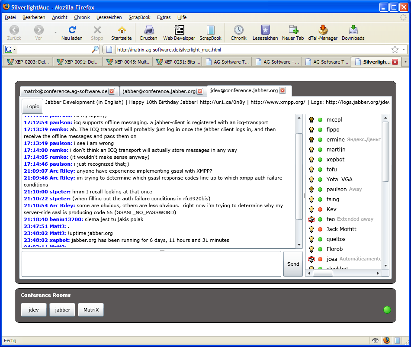The height and width of the screenshot is (347, 411).
Task: Click the Neu laden reload icon
Action: 72,30
